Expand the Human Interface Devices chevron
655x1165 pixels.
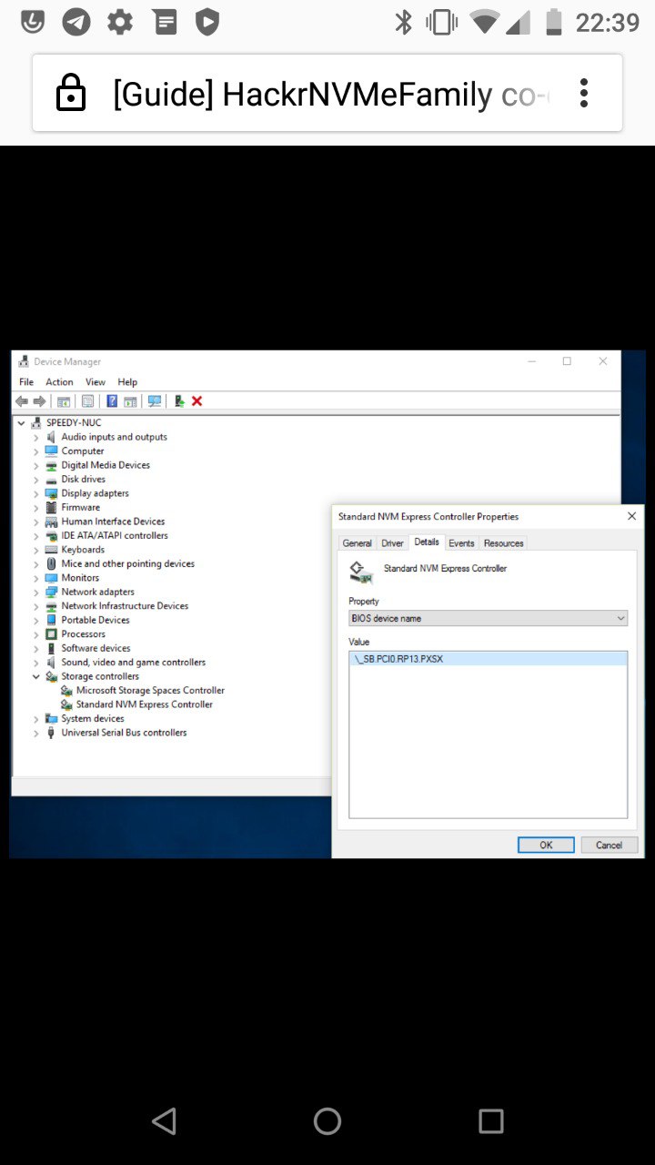[x=36, y=522]
